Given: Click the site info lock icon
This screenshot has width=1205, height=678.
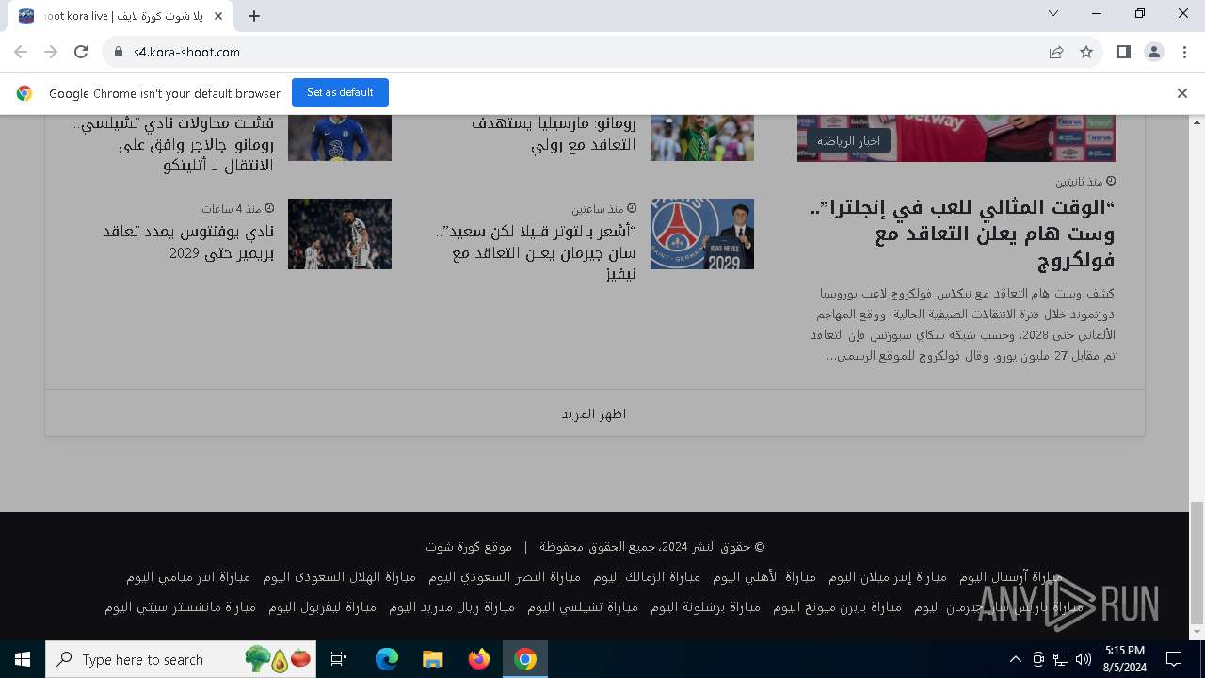Looking at the screenshot, I should 119,52.
